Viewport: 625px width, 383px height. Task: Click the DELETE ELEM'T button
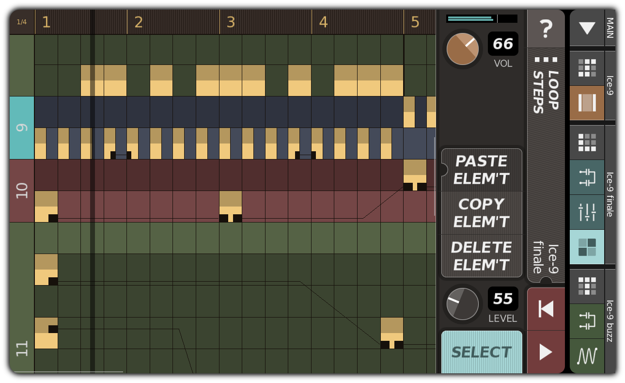[481, 256]
